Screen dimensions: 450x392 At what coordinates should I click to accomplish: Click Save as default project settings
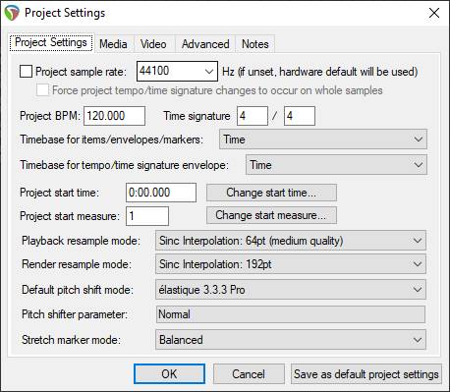[366, 374]
